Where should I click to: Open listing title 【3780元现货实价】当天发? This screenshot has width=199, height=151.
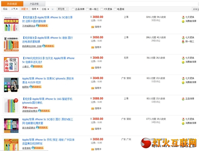point(48,60)
